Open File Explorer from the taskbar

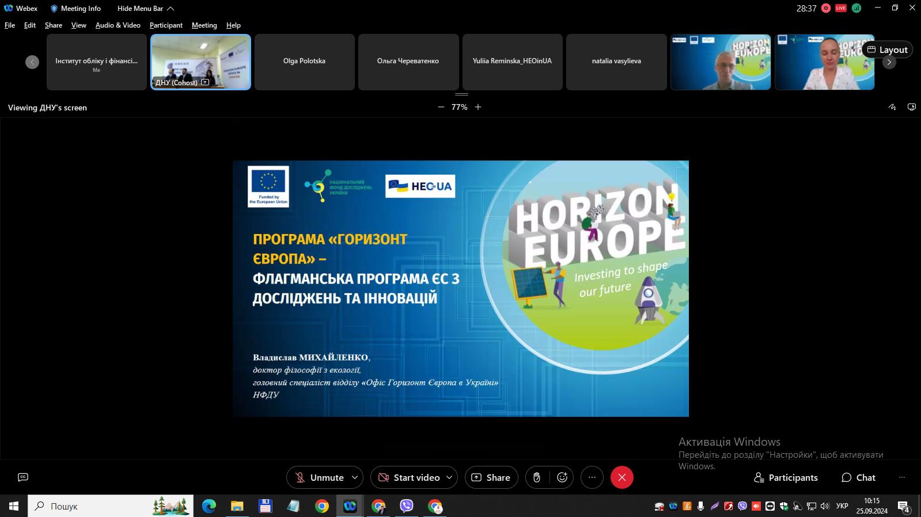[237, 506]
